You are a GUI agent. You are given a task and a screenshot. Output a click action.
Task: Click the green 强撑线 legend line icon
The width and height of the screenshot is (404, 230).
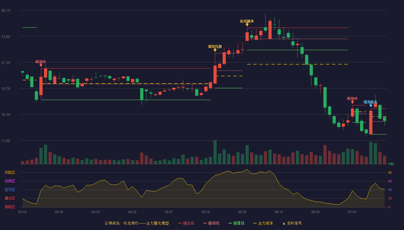point(230,223)
